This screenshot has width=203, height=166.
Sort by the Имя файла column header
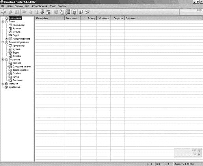(50, 18)
